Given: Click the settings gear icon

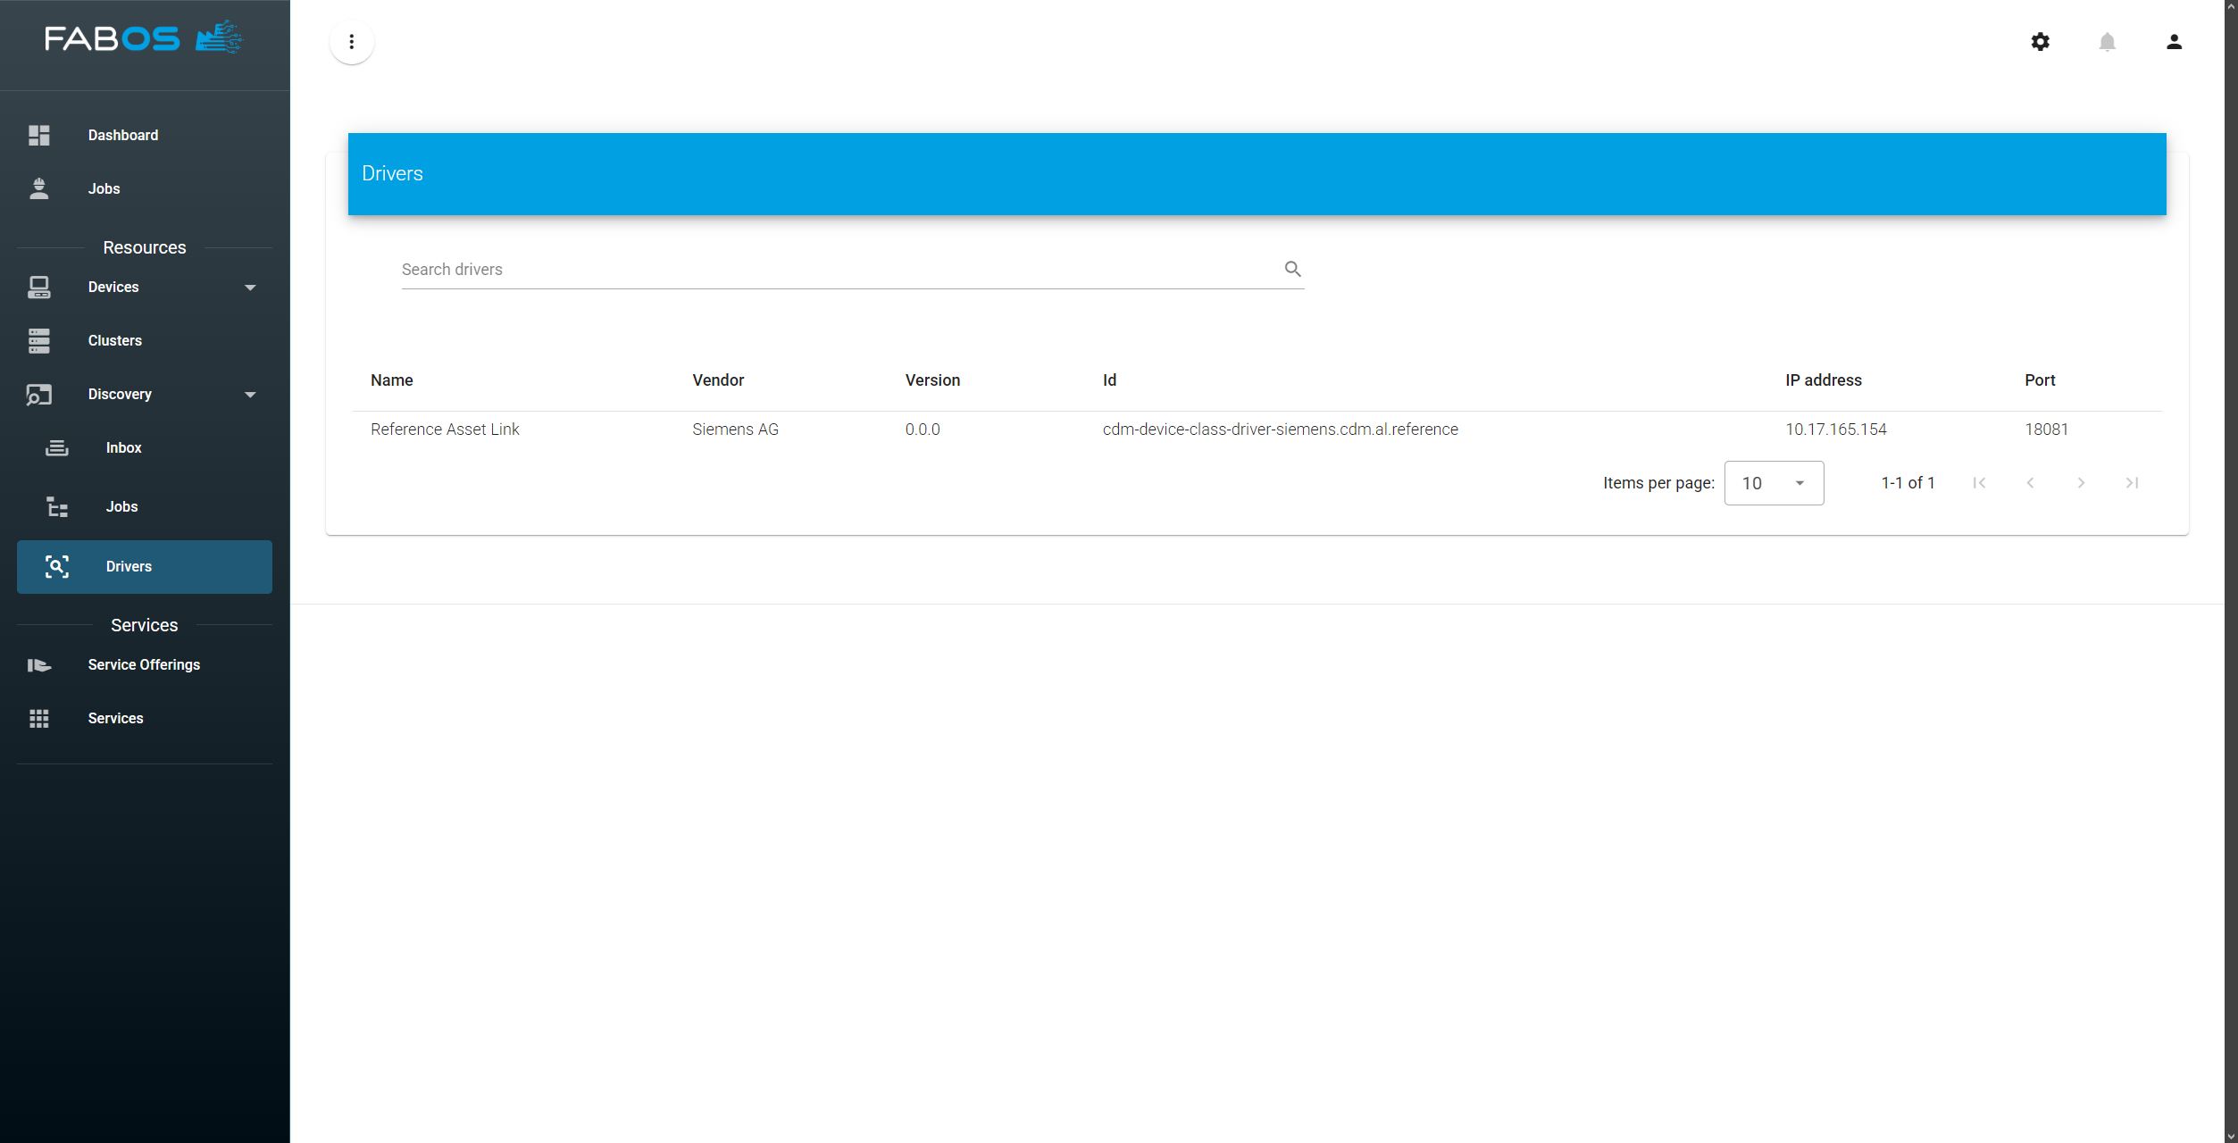Looking at the screenshot, I should (2041, 42).
